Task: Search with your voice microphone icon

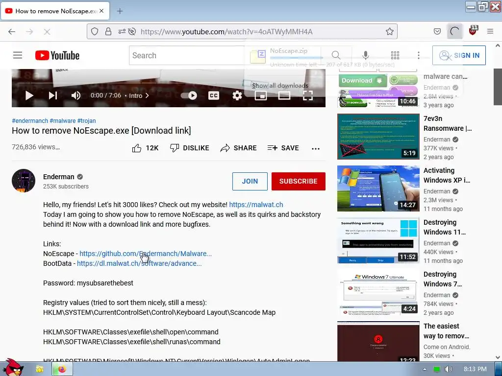Action: click(x=365, y=55)
